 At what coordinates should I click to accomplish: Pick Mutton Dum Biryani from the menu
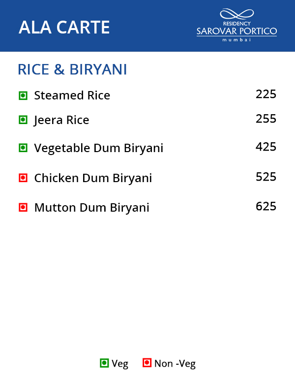click(91, 208)
